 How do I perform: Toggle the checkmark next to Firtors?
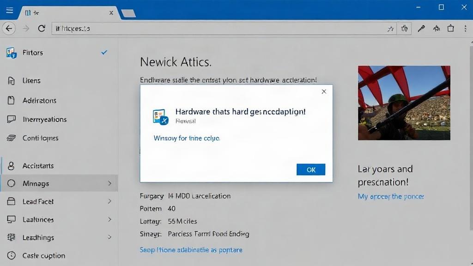point(104,53)
